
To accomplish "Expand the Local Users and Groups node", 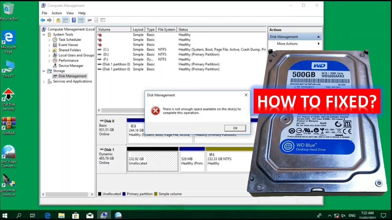I will point(49,55).
